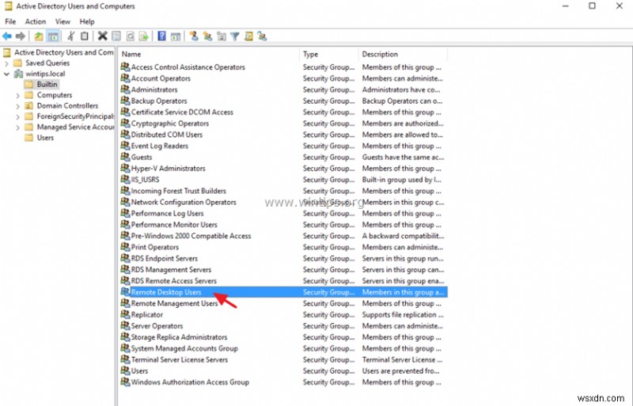Click the Delete X icon
Screen dimensions: 633x406
(x=103, y=36)
